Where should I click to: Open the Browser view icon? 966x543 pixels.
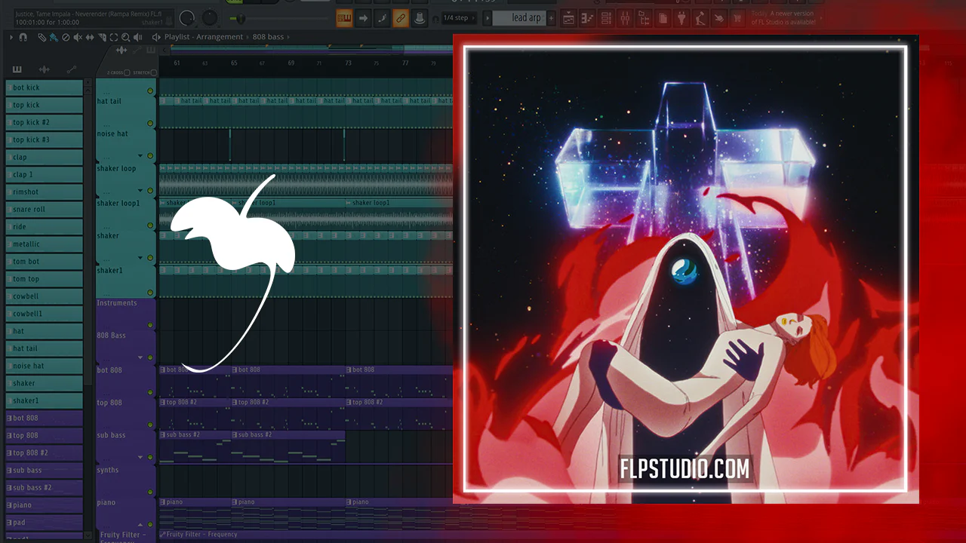(x=643, y=18)
